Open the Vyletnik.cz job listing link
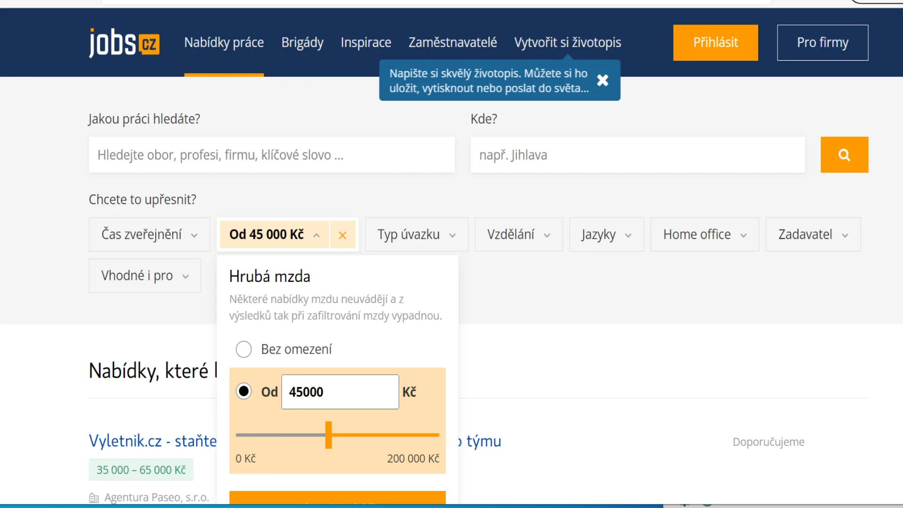The image size is (903, 508). 153,441
